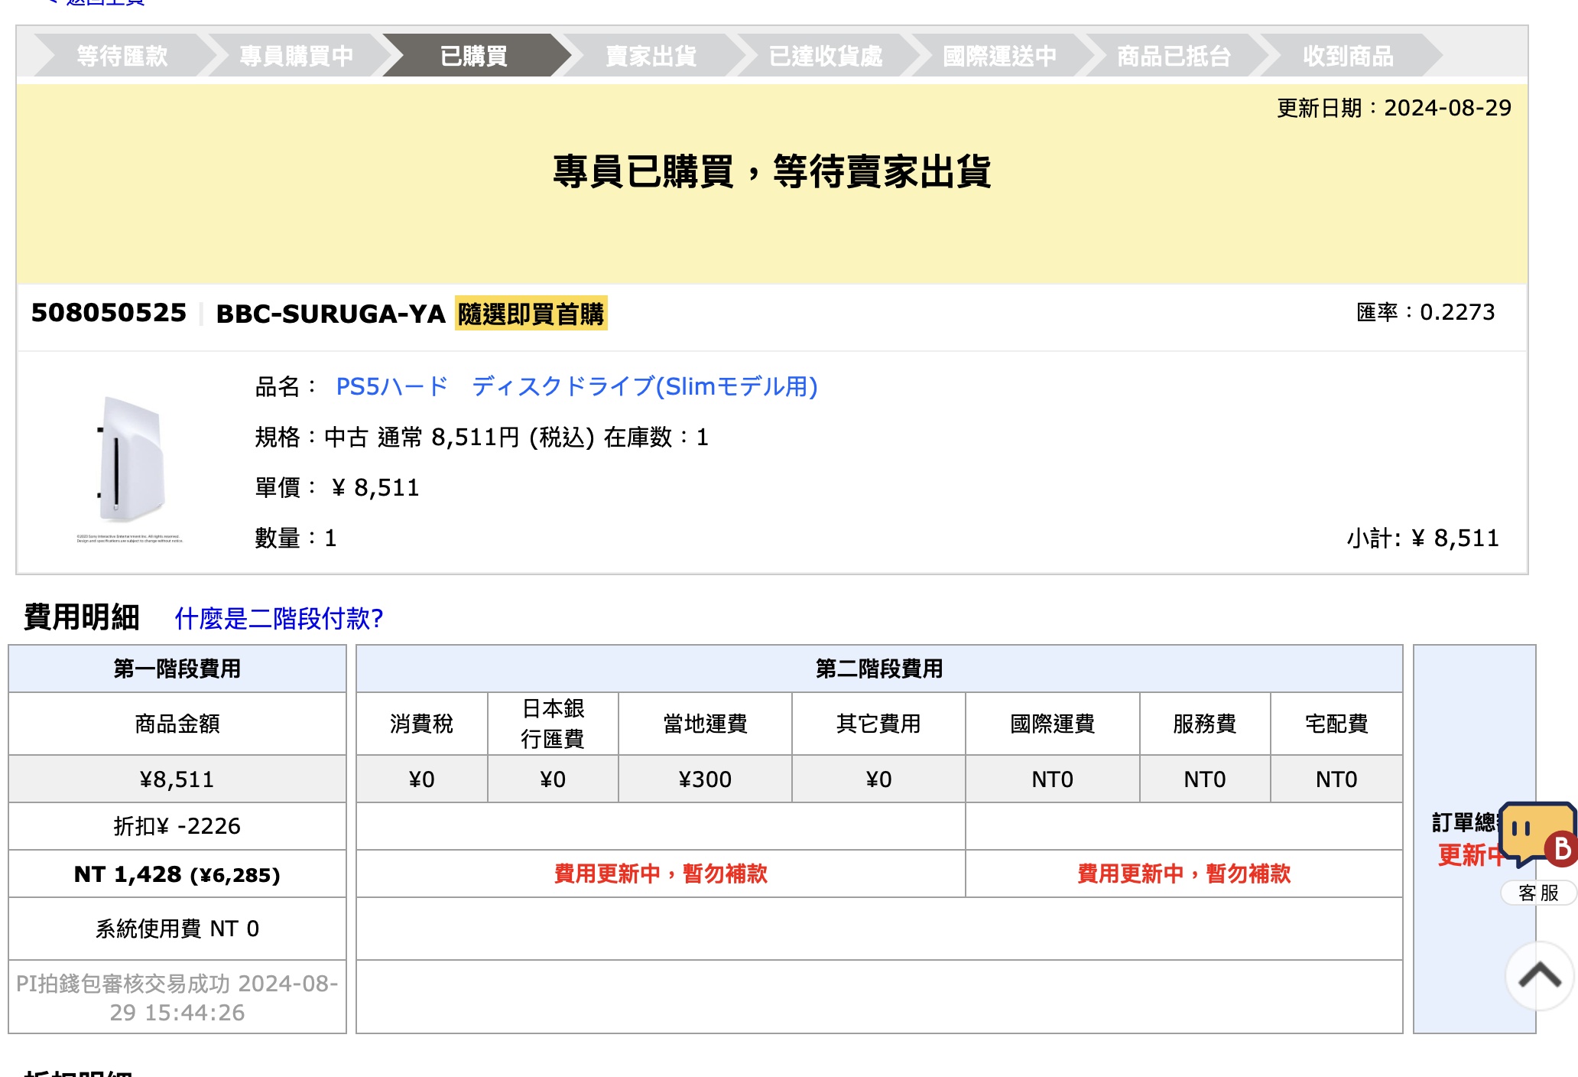Open the PS5 disk drive product link
The image size is (1578, 1077).
point(576,386)
